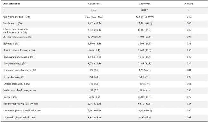This screenshot has width=208, height=122.
Task: Click the Characteristics column header
Action: 11,4
